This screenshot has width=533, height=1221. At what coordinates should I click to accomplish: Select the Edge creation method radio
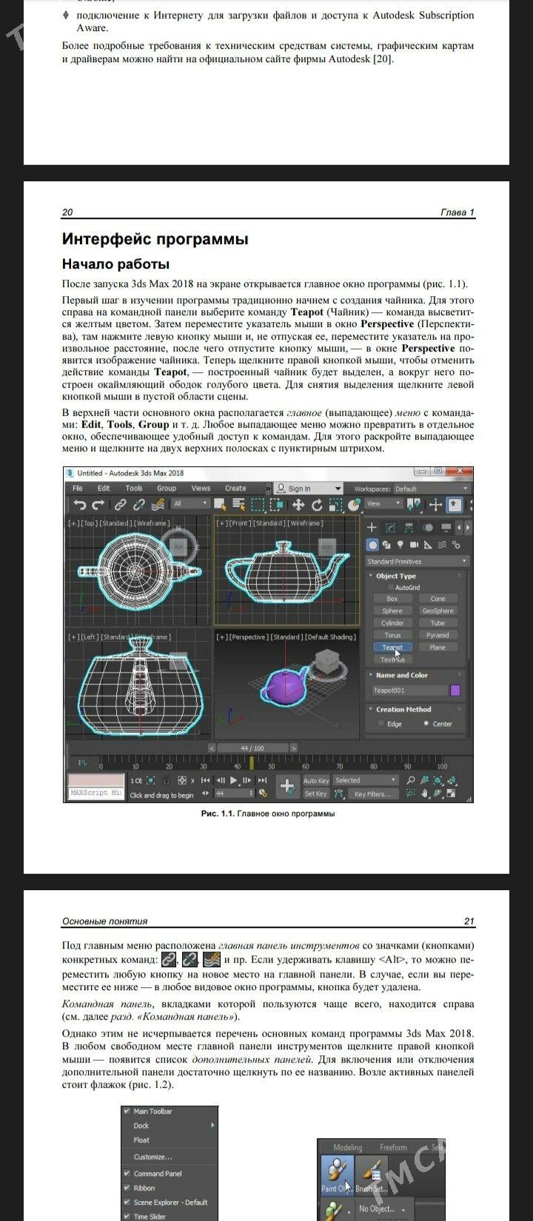point(381,724)
